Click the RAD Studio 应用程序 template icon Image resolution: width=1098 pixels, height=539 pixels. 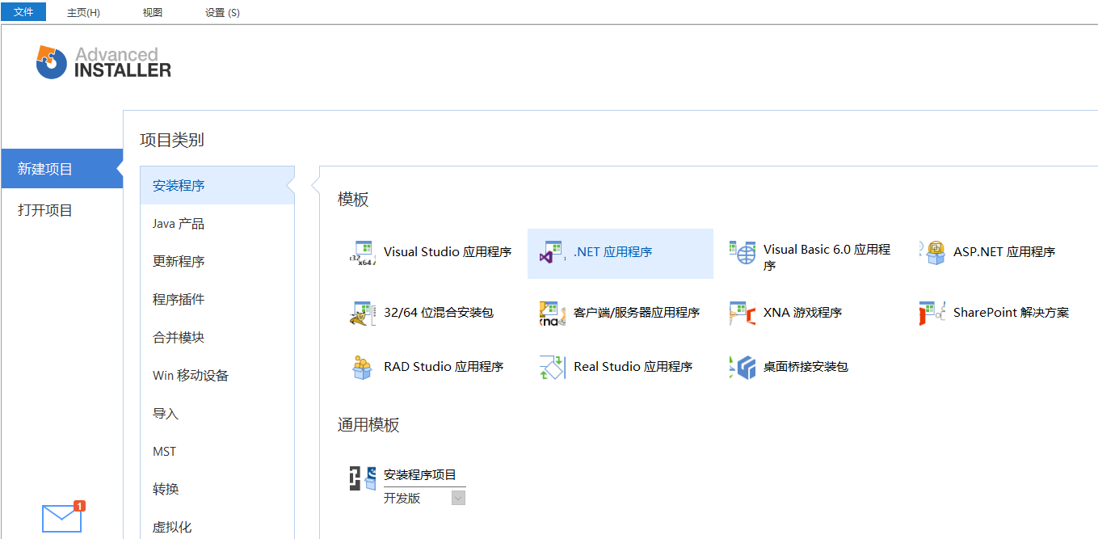(x=363, y=367)
